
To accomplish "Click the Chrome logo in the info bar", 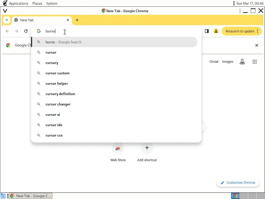I will click(8, 45).
